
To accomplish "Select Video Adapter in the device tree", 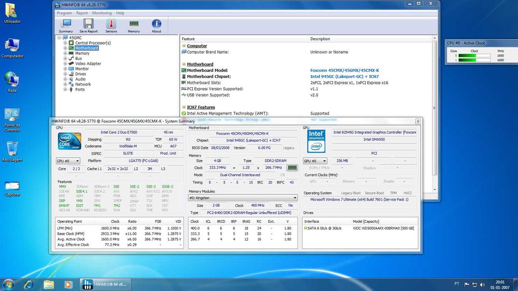I will (88, 64).
